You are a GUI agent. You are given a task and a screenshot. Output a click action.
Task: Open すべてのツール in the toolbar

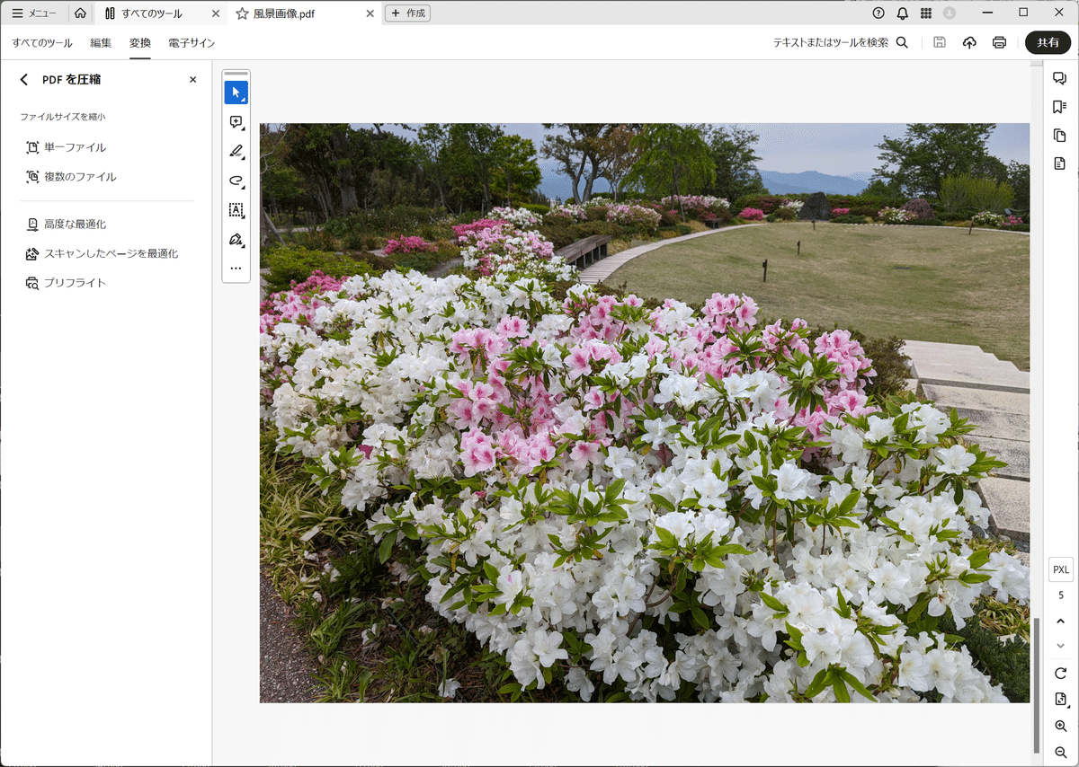(42, 43)
